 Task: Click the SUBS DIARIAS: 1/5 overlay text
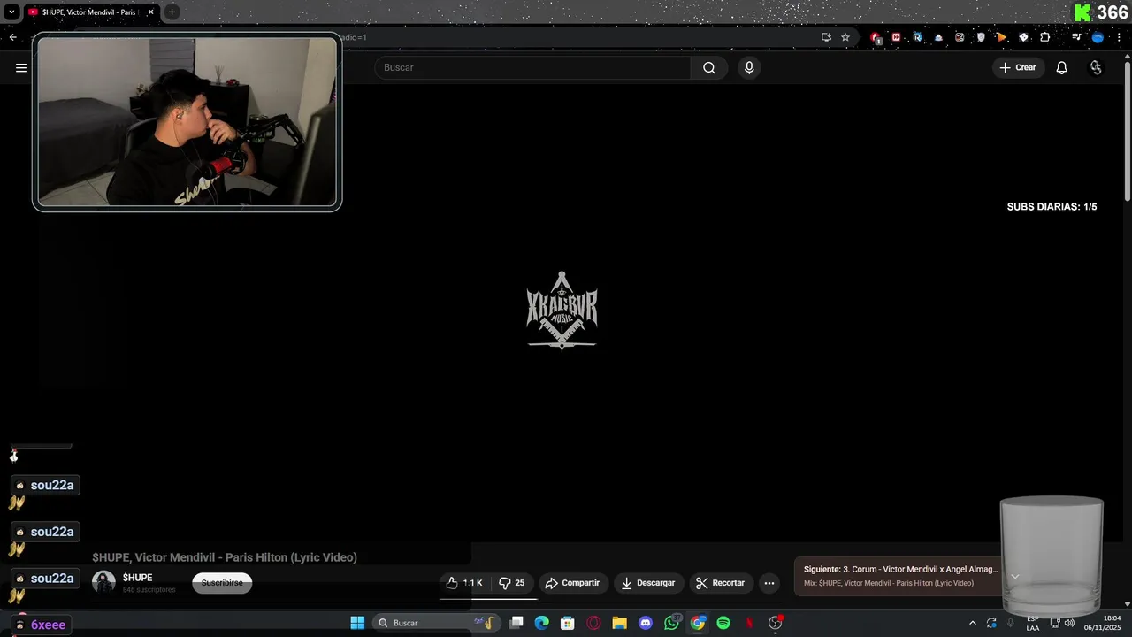[1052, 207]
